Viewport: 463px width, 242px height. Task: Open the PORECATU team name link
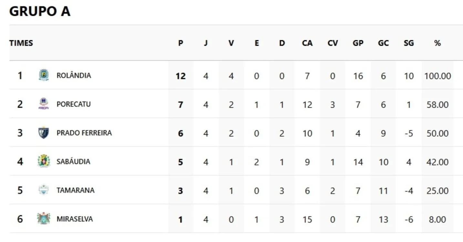[74, 104]
